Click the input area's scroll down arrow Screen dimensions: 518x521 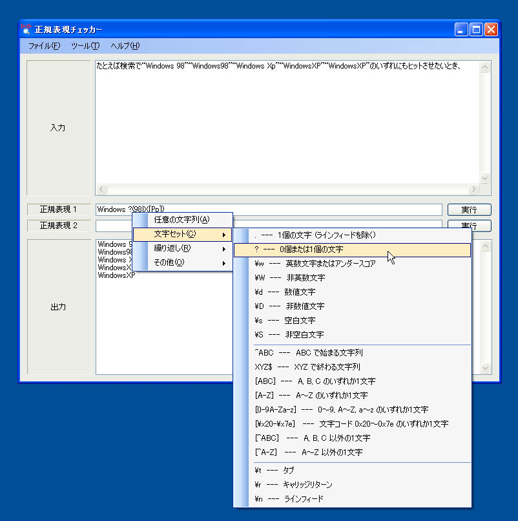tap(485, 178)
